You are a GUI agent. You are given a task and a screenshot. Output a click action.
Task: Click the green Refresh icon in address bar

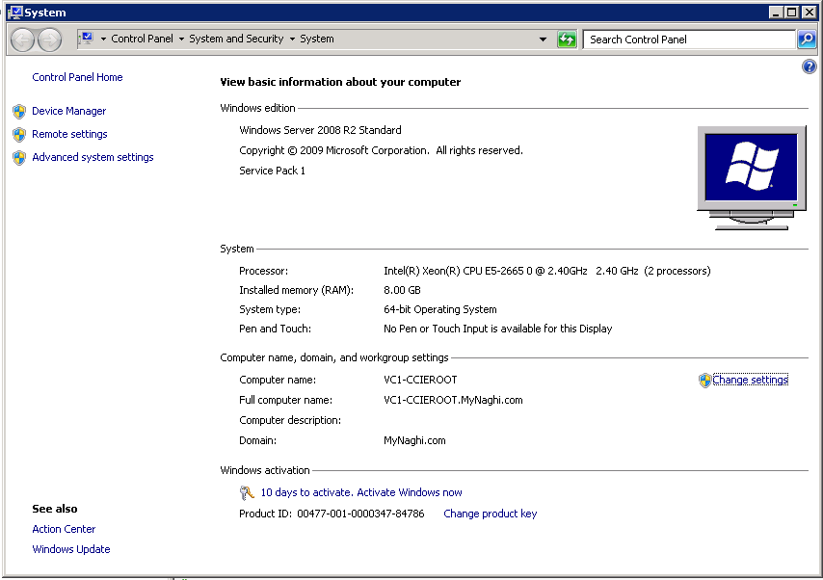click(x=567, y=40)
